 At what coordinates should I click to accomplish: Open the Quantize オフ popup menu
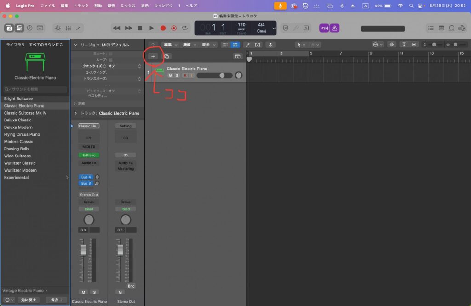point(124,66)
